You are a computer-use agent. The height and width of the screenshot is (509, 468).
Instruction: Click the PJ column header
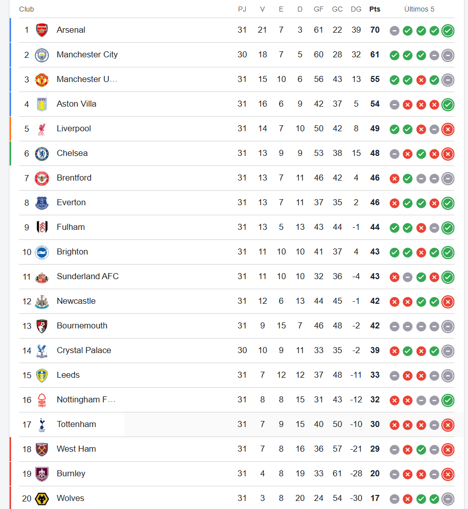click(x=242, y=9)
